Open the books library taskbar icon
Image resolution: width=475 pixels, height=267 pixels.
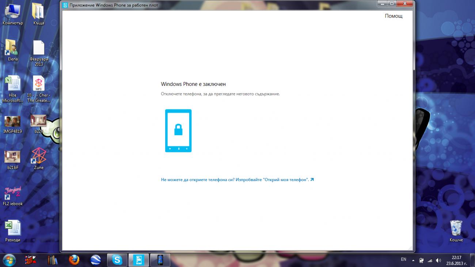tap(53, 260)
